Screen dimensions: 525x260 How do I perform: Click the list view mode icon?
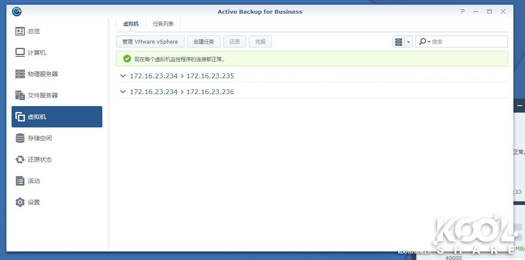pos(399,41)
